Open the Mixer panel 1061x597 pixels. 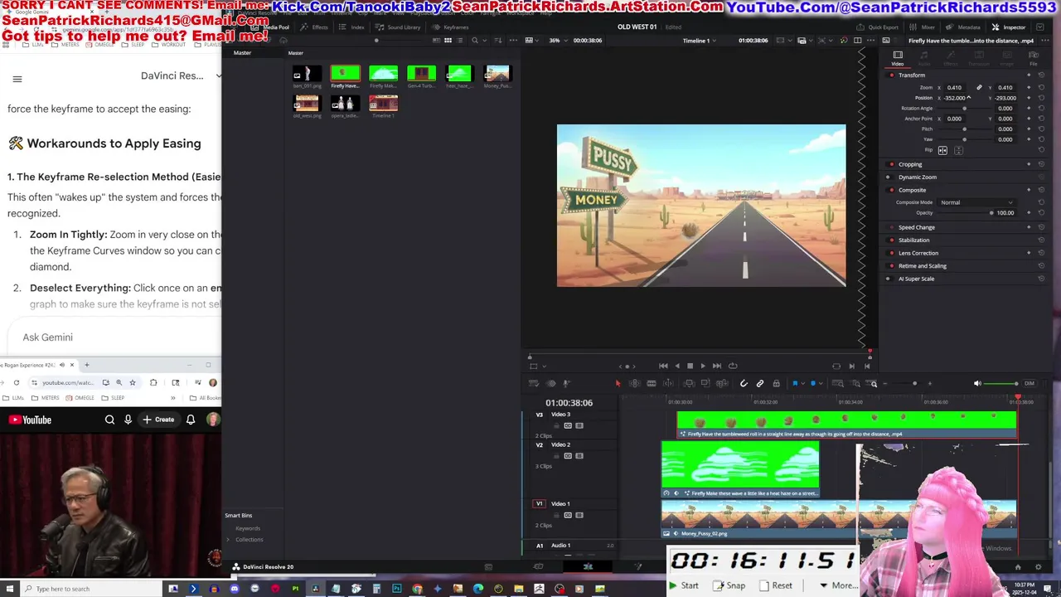pos(923,27)
